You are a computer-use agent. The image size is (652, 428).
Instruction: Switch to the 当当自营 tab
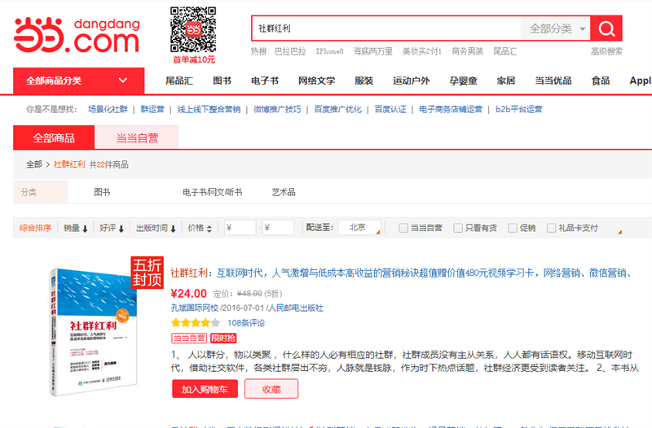[137, 138]
